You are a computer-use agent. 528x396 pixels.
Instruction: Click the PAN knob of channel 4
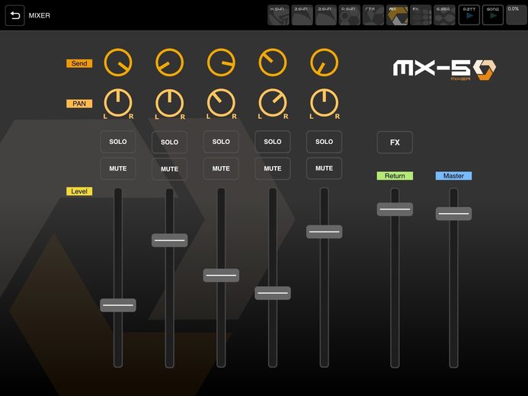click(273, 103)
